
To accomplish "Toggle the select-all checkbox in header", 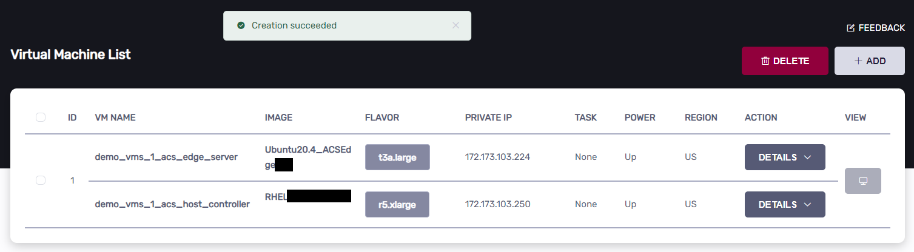I will 41,118.
